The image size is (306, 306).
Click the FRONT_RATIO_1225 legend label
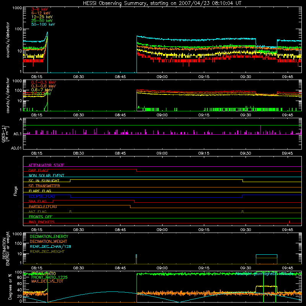click(x=49, y=277)
